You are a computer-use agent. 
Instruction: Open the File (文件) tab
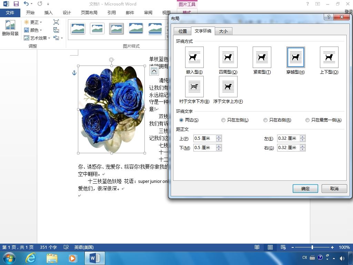coord(10,13)
